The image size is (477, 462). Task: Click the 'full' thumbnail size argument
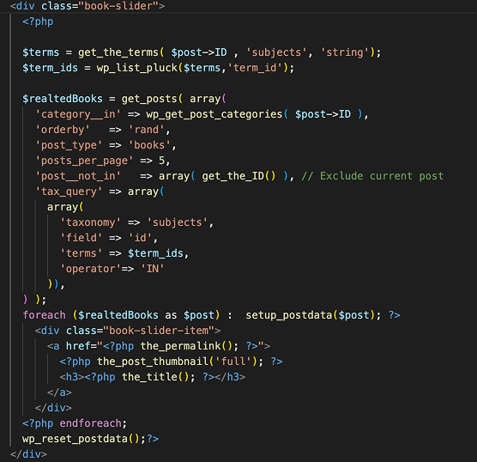pyautogui.click(x=233, y=362)
